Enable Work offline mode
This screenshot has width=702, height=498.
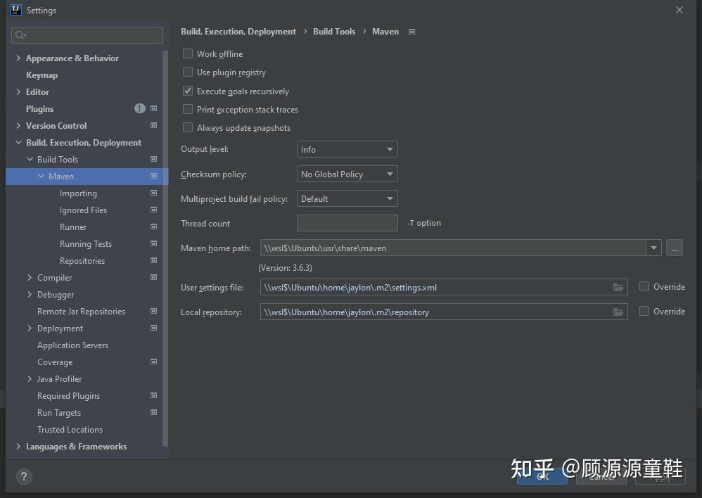pos(188,53)
